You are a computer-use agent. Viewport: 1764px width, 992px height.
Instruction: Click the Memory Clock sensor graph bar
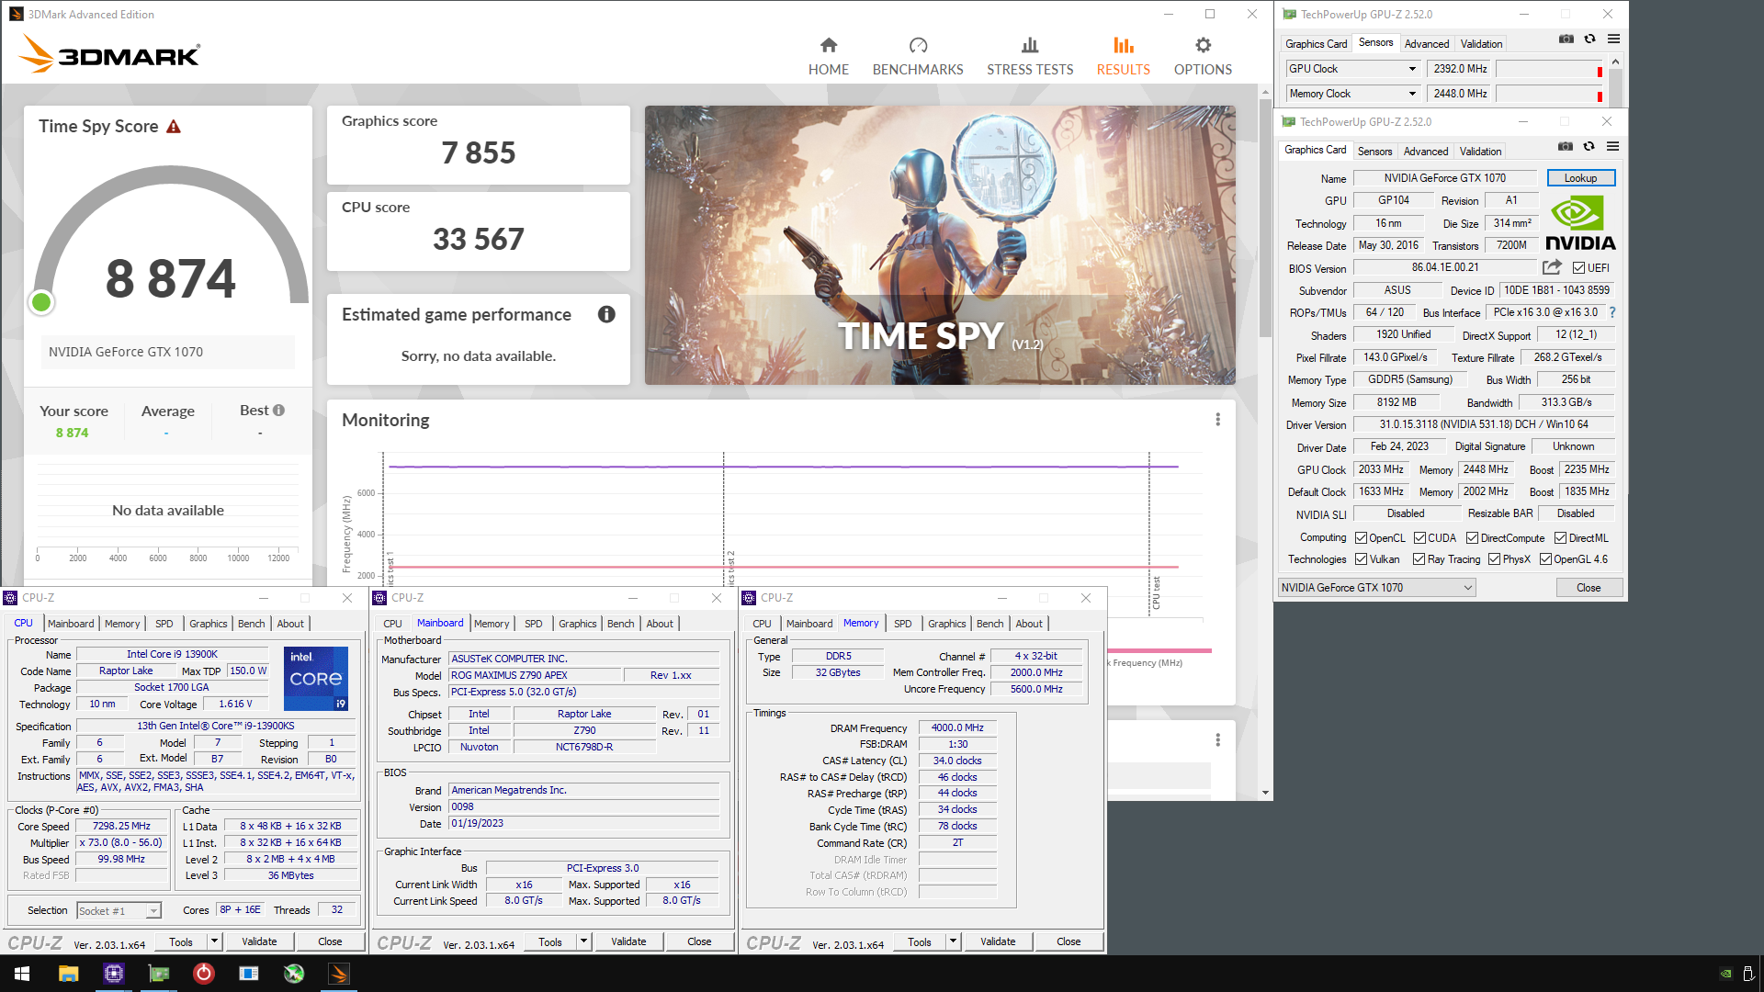pyautogui.click(x=1550, y=94)
